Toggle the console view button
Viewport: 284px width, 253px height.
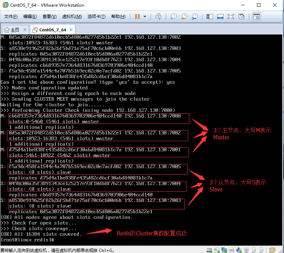[x=257, y=17]
